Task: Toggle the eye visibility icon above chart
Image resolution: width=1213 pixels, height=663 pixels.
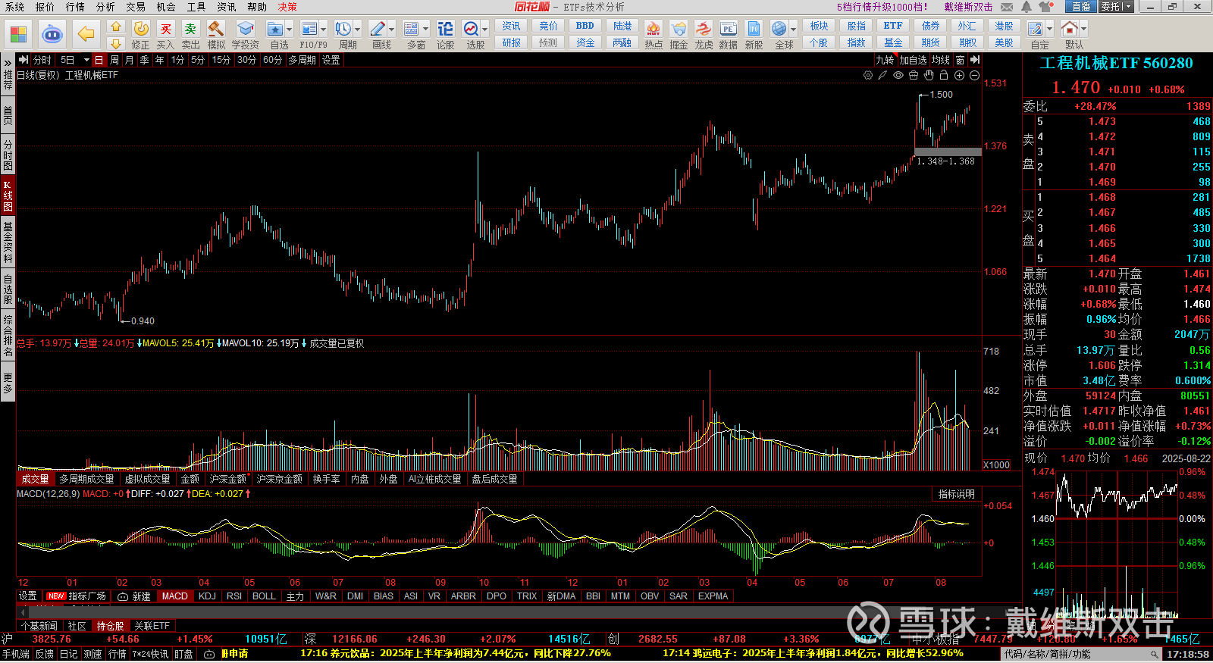Action: coord(898,75)
